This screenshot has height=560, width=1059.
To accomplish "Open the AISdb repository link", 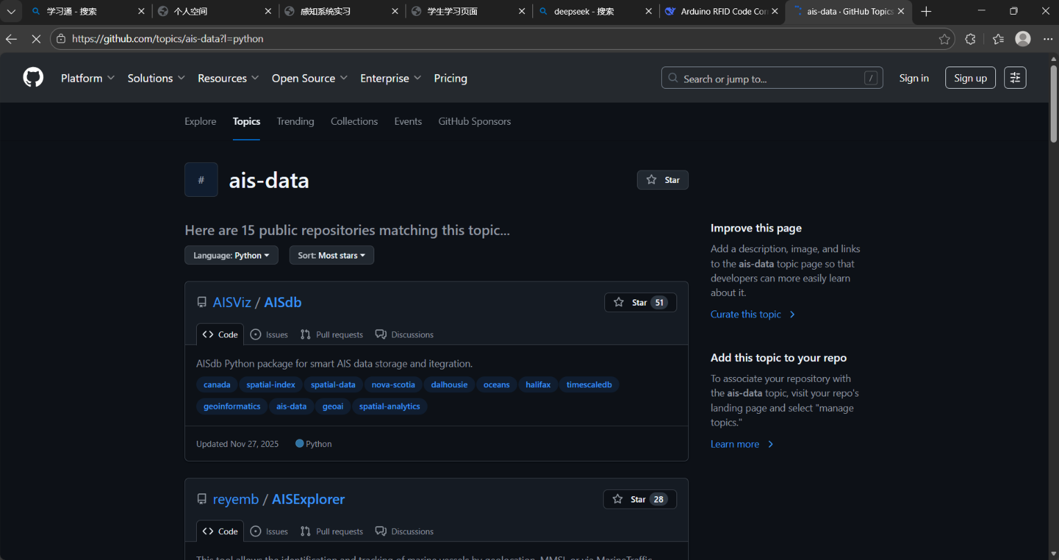I will pyautogui.click(x=283, y=302).
